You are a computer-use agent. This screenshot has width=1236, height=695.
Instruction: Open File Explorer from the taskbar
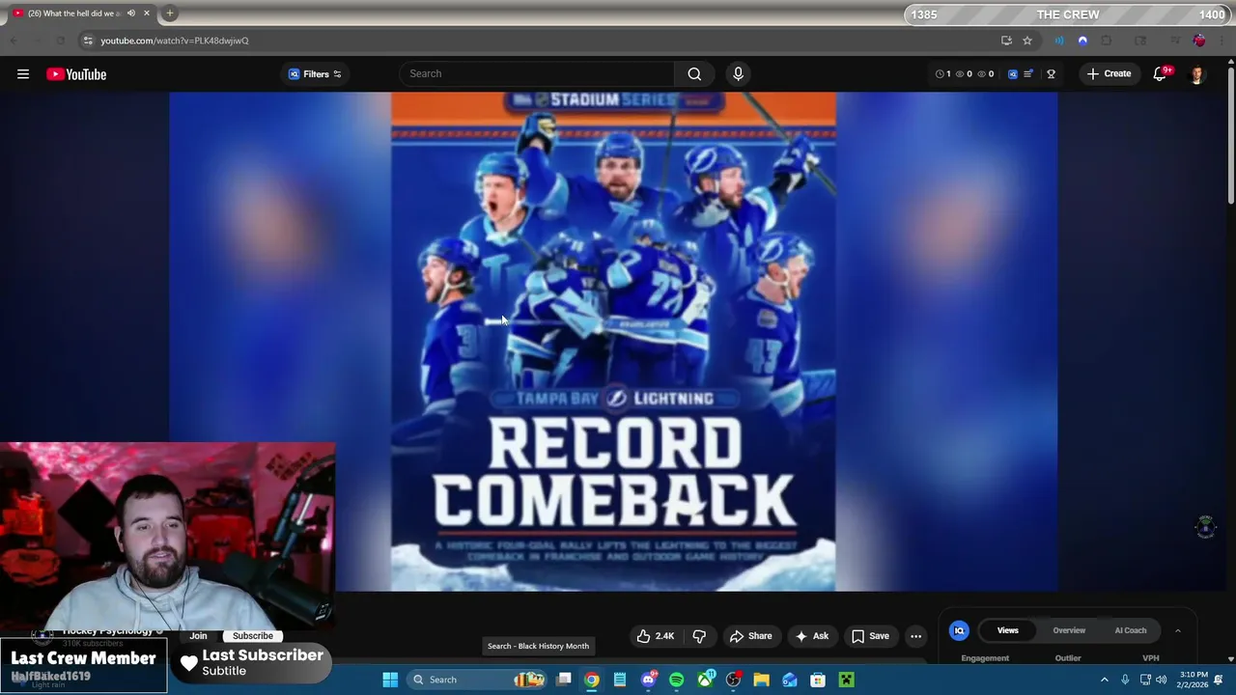762,680
